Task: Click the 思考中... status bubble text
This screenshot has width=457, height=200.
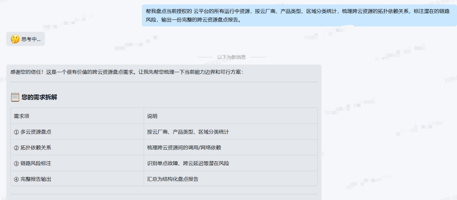Action: (x=31, y=39)
